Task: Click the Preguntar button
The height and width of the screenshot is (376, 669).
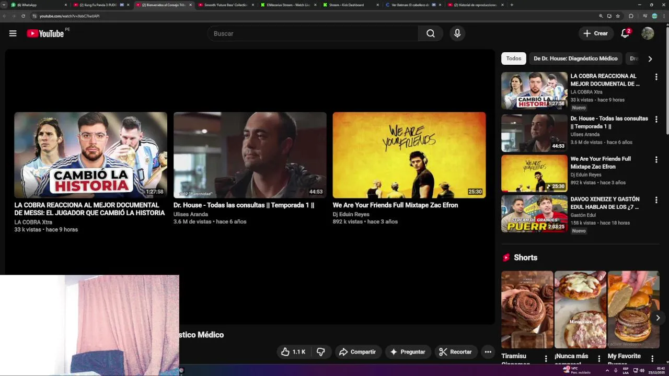Action: click(x=408, y=352)
